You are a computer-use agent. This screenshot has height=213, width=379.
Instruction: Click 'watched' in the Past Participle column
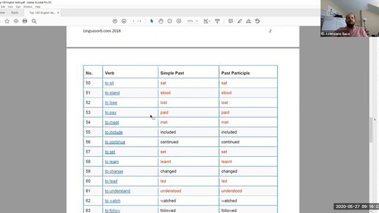[229, 201]
